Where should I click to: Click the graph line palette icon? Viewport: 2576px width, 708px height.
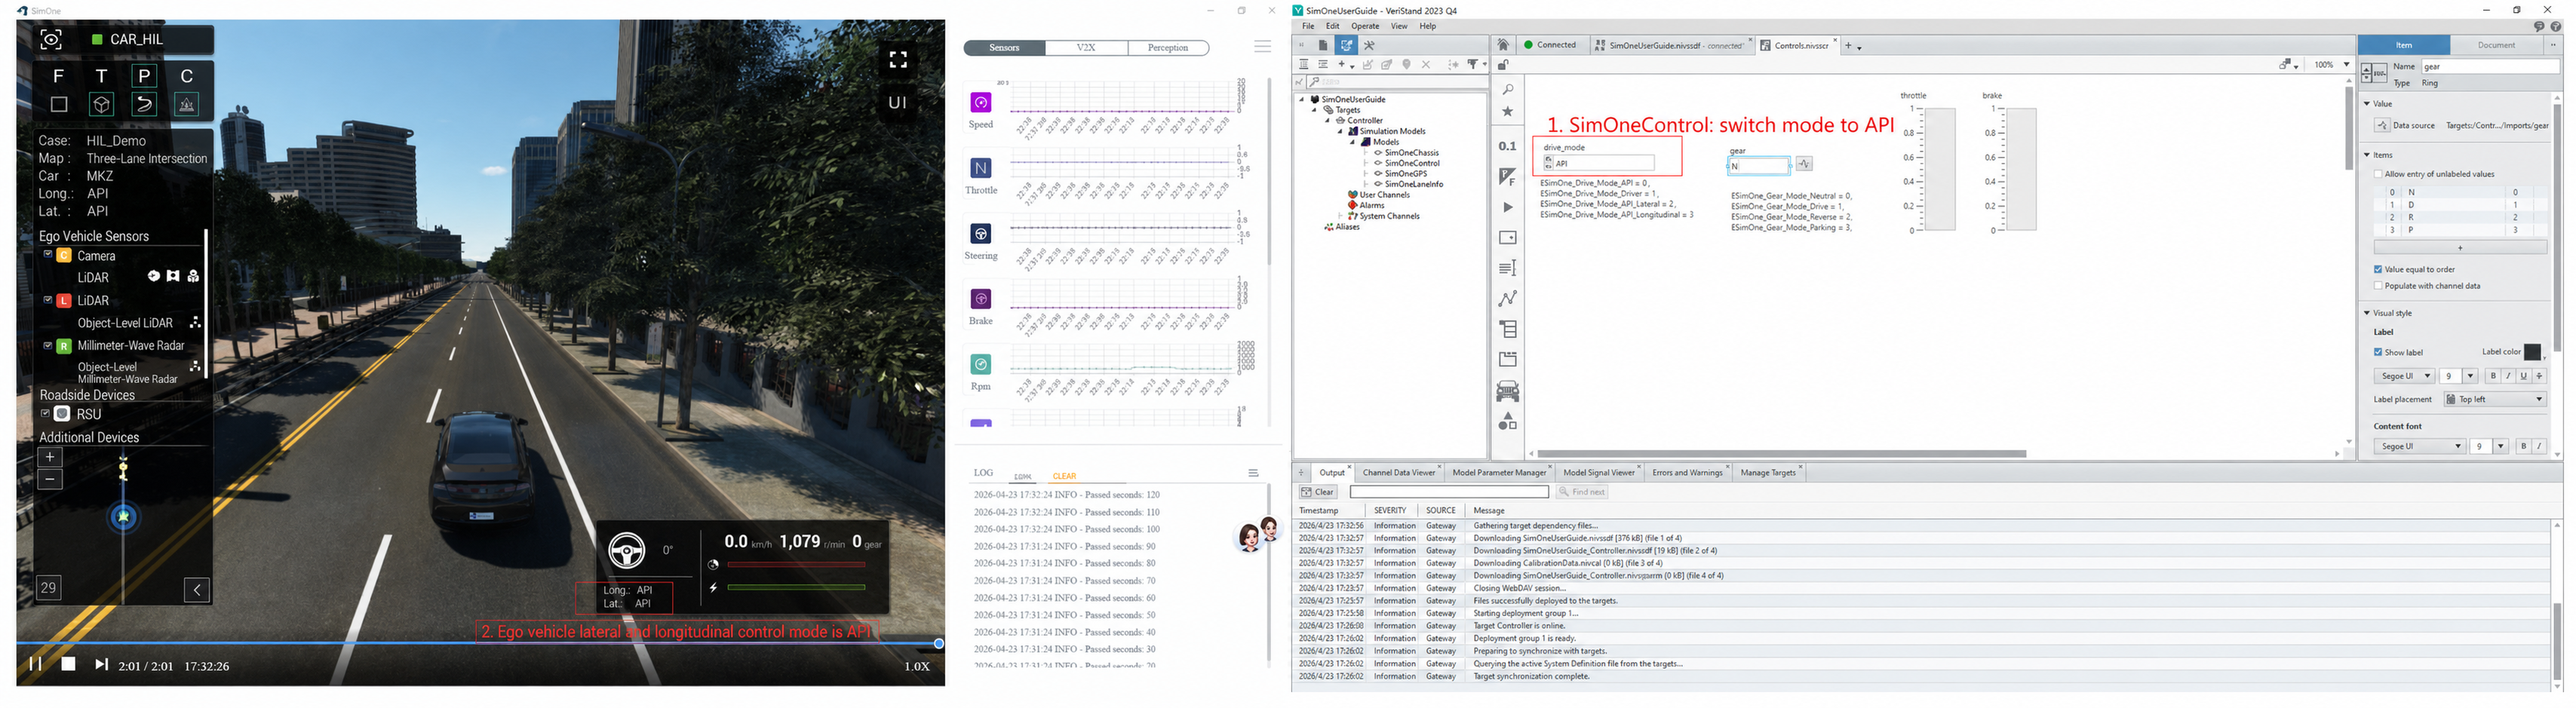tap(1508, 298)
